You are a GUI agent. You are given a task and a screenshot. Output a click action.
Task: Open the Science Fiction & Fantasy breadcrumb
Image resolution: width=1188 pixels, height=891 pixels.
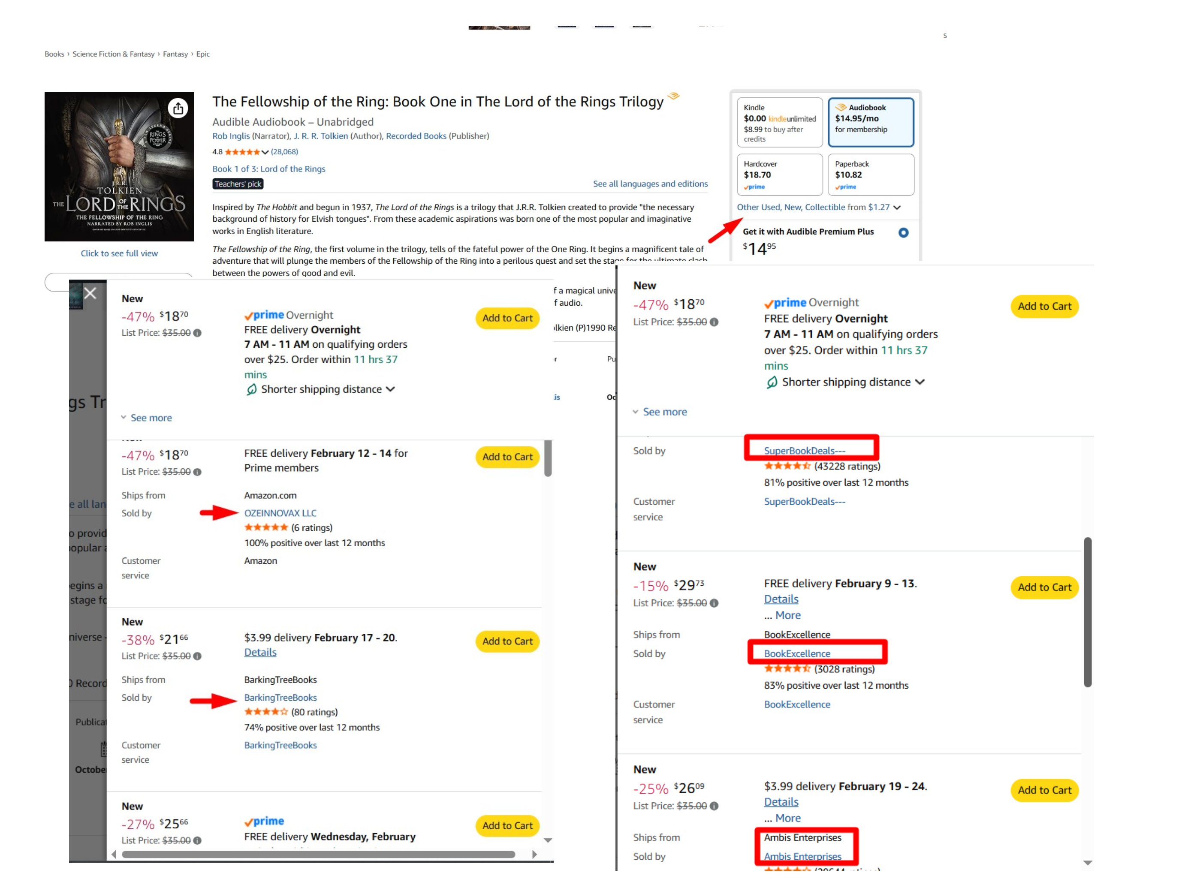click(113, 54)
